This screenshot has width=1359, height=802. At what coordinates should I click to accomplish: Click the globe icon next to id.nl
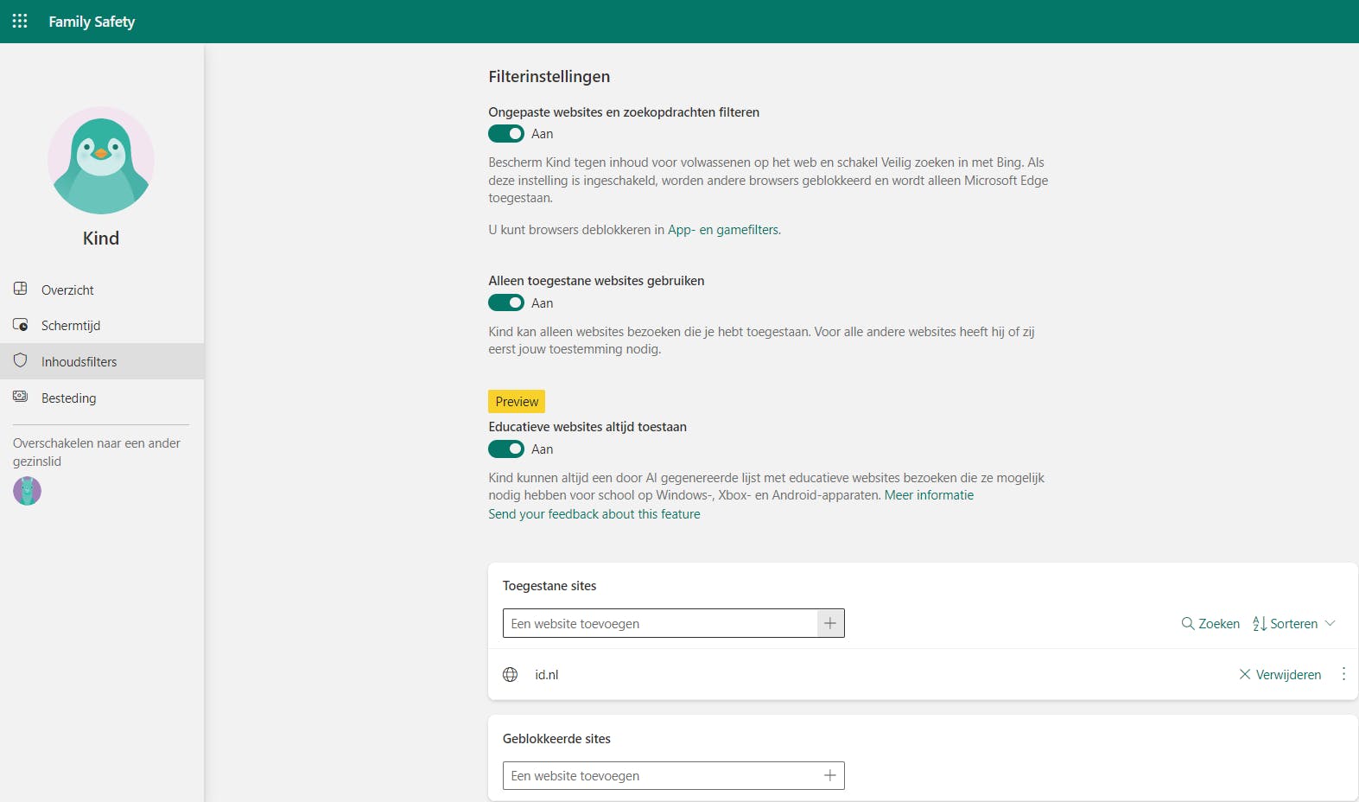pos(511,674)
